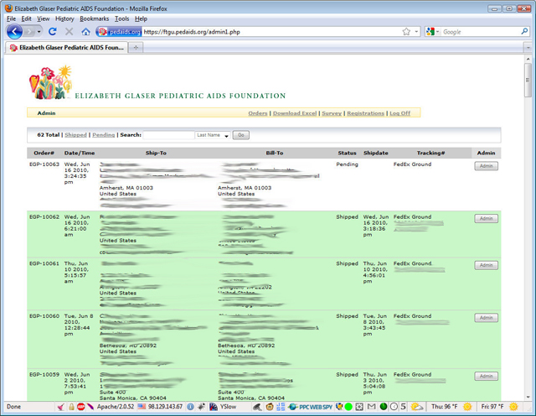Viewport: 536px width, 416px height.
Task: Click the Thursday sun forecast icon
Action: [467, 407]
